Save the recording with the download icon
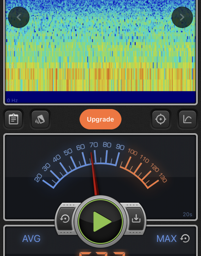The height and width of the screenshot is (256, 201). [x=136, y=219]
